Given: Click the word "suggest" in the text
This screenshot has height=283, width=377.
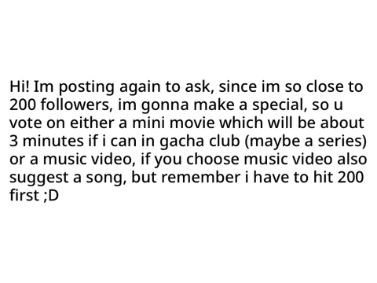Looking at the screenshot, I should [x=39, y=178].
